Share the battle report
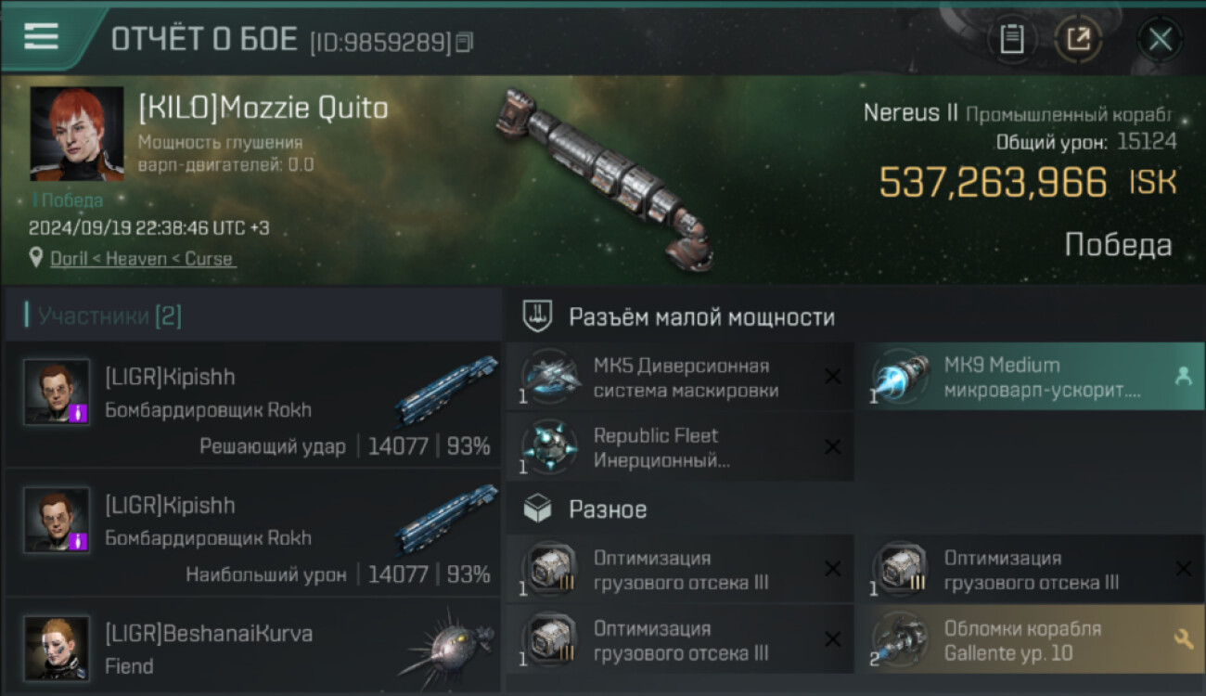 pyautogui.click(x=1078, y=39)
